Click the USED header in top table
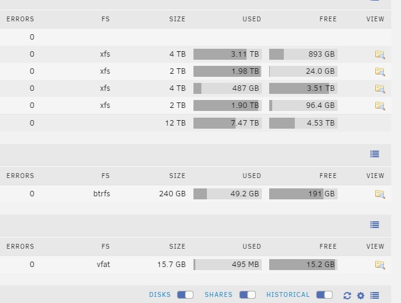The image size is (401, 303). click(251, 19)
